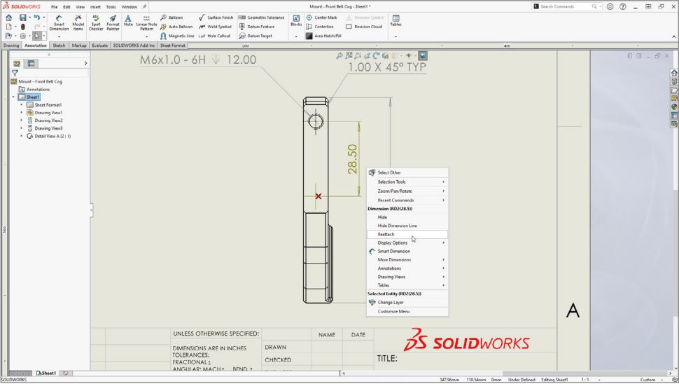Apply Area Hatch/Fill
Screen dimensions: 679x384
click(323, 36)
